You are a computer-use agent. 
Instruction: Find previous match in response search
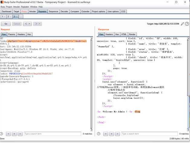(106, 134)
